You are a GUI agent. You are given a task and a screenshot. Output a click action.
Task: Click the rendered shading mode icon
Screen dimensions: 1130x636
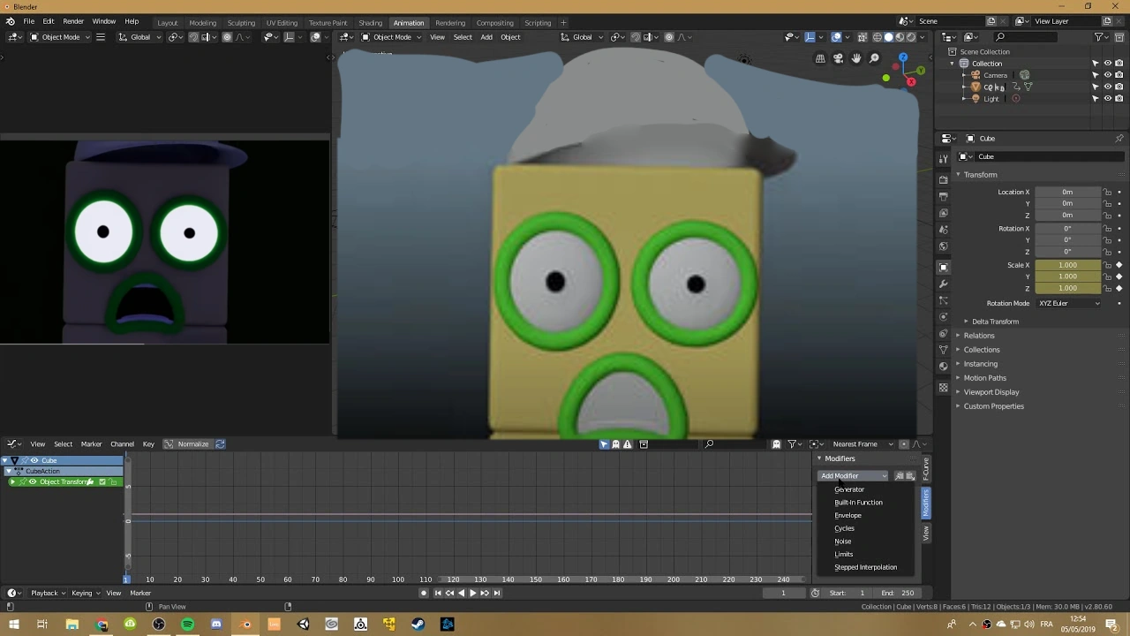(x=912, y=38)
